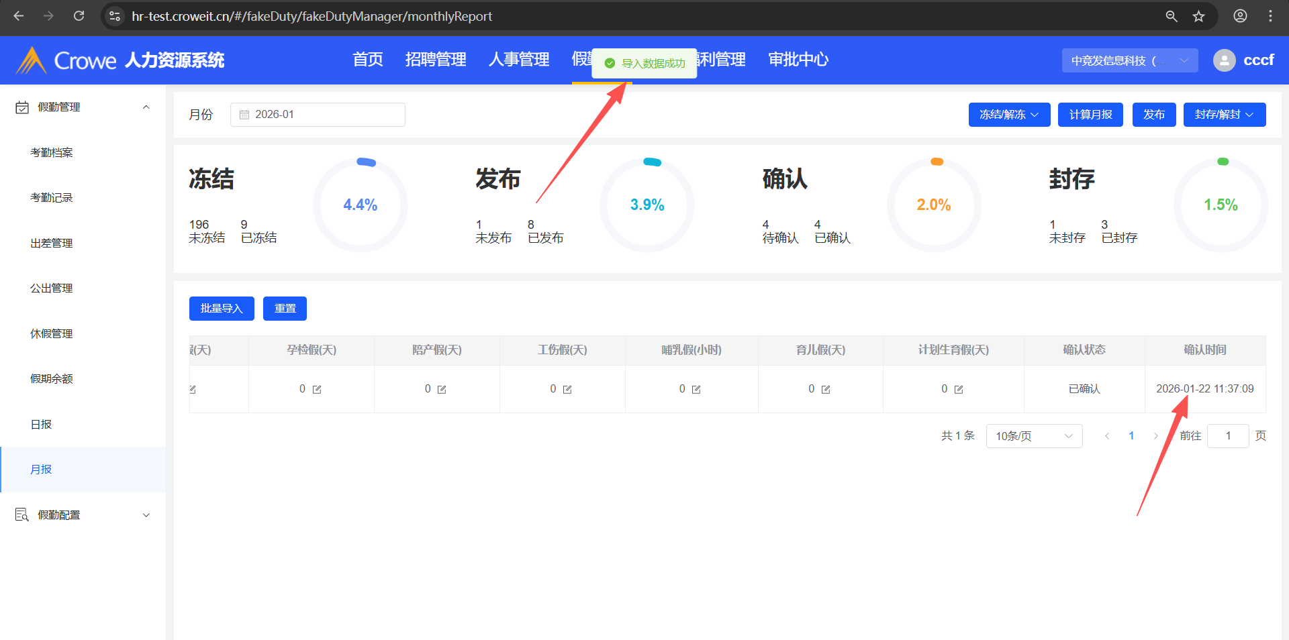Go to 审批中心 in top navigation
Viewport: 1289px width, 640px height.
click(798, 60)
